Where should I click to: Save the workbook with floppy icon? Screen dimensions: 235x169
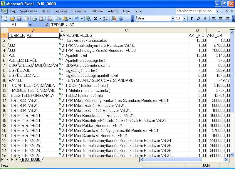(19, 19)
